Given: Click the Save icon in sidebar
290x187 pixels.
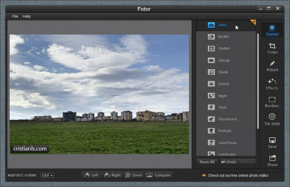Looking at the screenshot, I should tap(272, 143).
